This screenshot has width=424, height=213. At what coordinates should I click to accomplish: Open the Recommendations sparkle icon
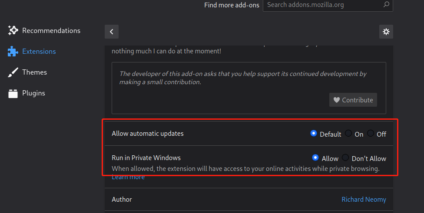13,30
